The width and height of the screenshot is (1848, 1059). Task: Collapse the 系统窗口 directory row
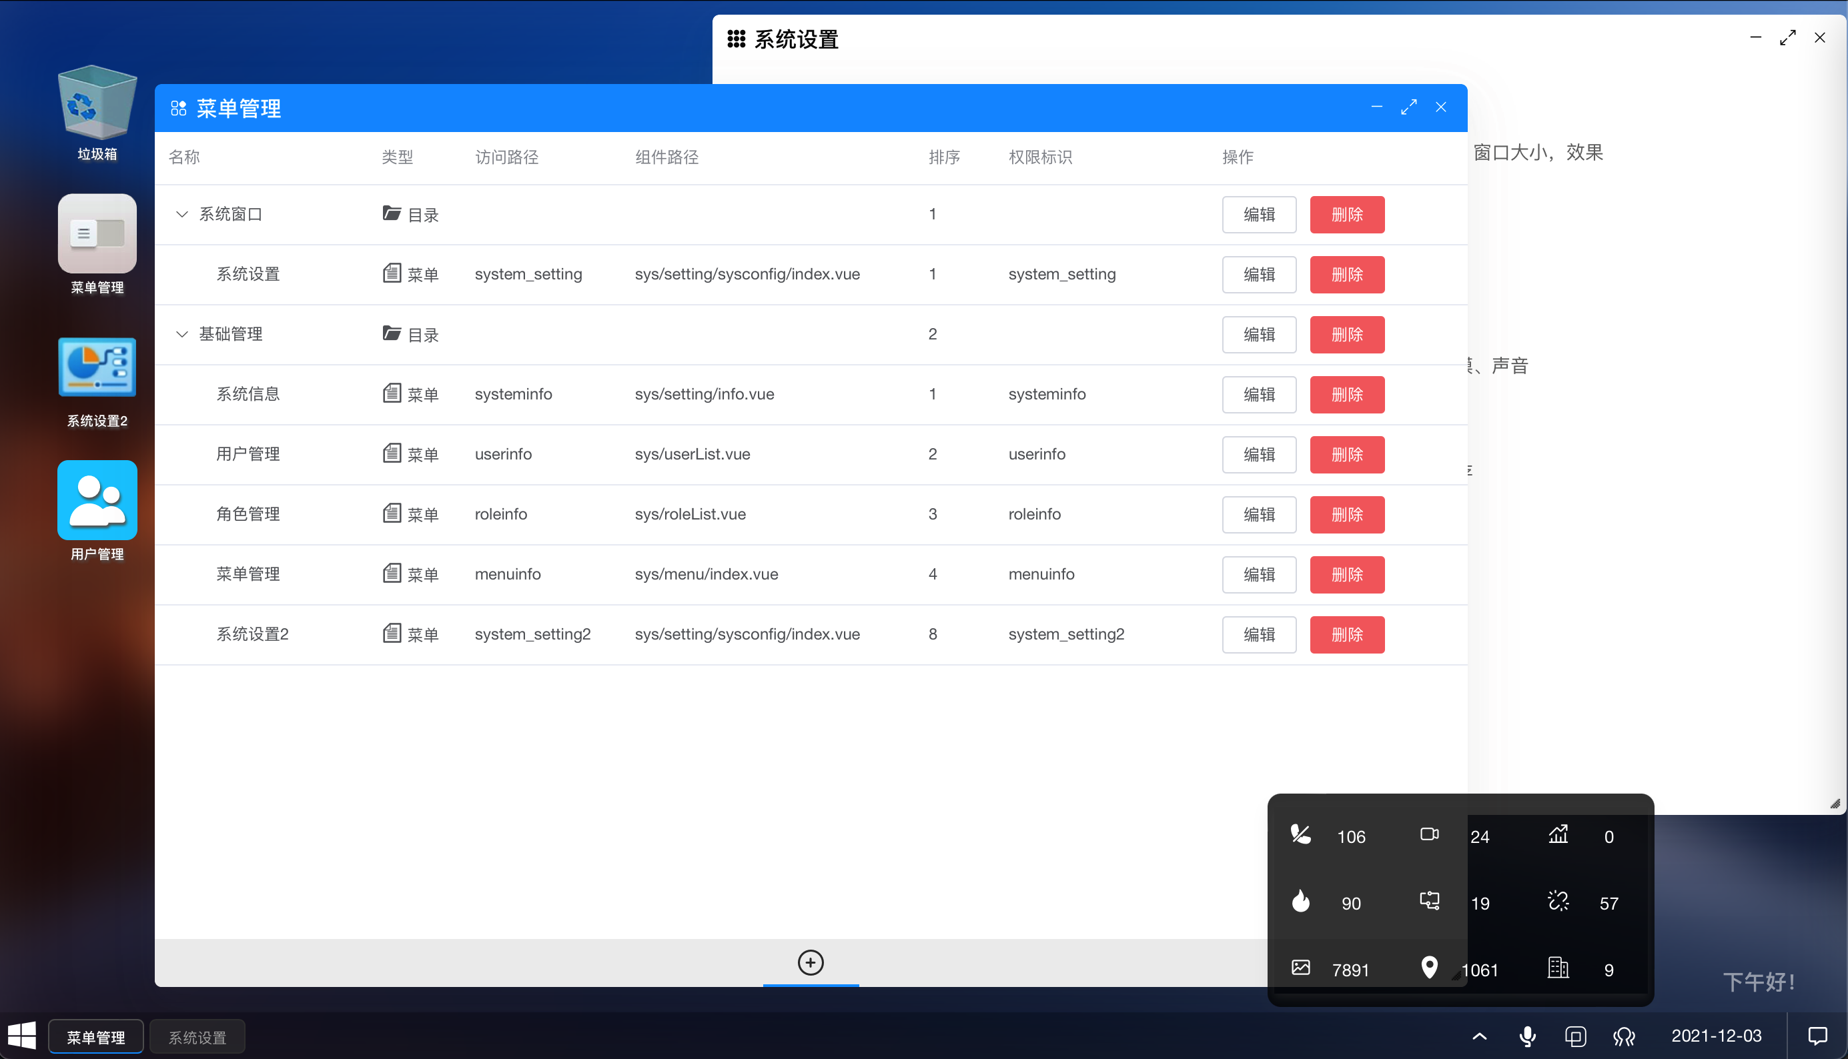(x=182, y=214)
